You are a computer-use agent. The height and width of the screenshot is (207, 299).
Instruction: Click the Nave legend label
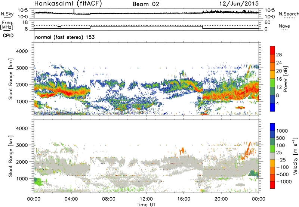[284, 26]
